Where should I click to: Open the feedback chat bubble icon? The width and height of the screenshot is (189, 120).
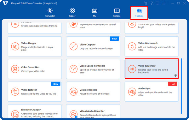click(157, 3)
